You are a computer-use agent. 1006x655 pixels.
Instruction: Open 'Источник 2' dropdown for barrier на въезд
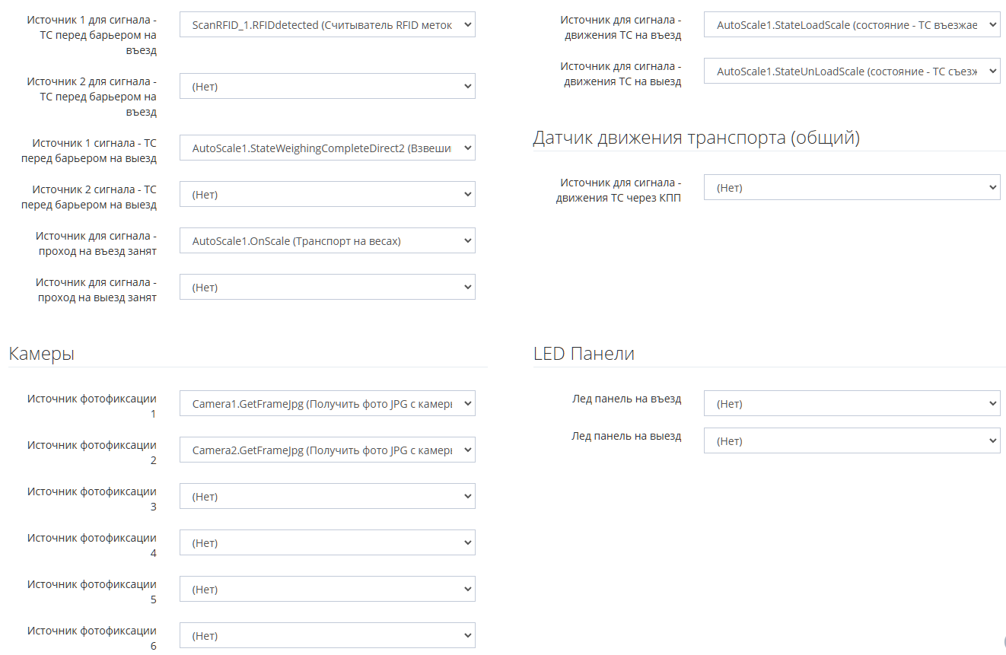pos(327,87)
